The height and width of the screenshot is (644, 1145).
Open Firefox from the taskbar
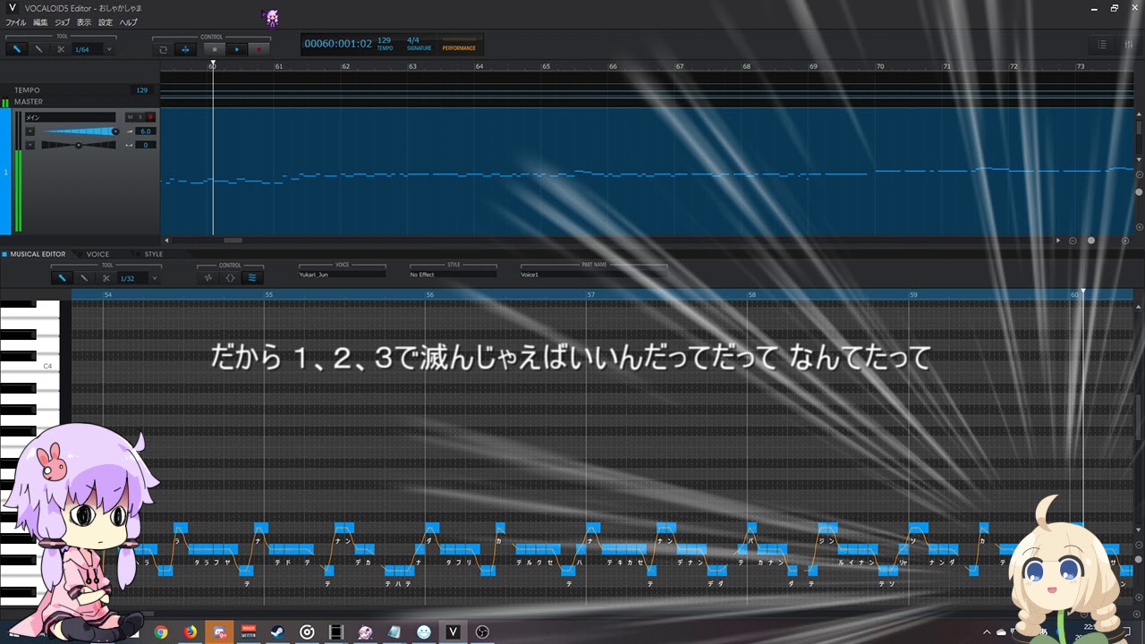[x=191, y=632]
